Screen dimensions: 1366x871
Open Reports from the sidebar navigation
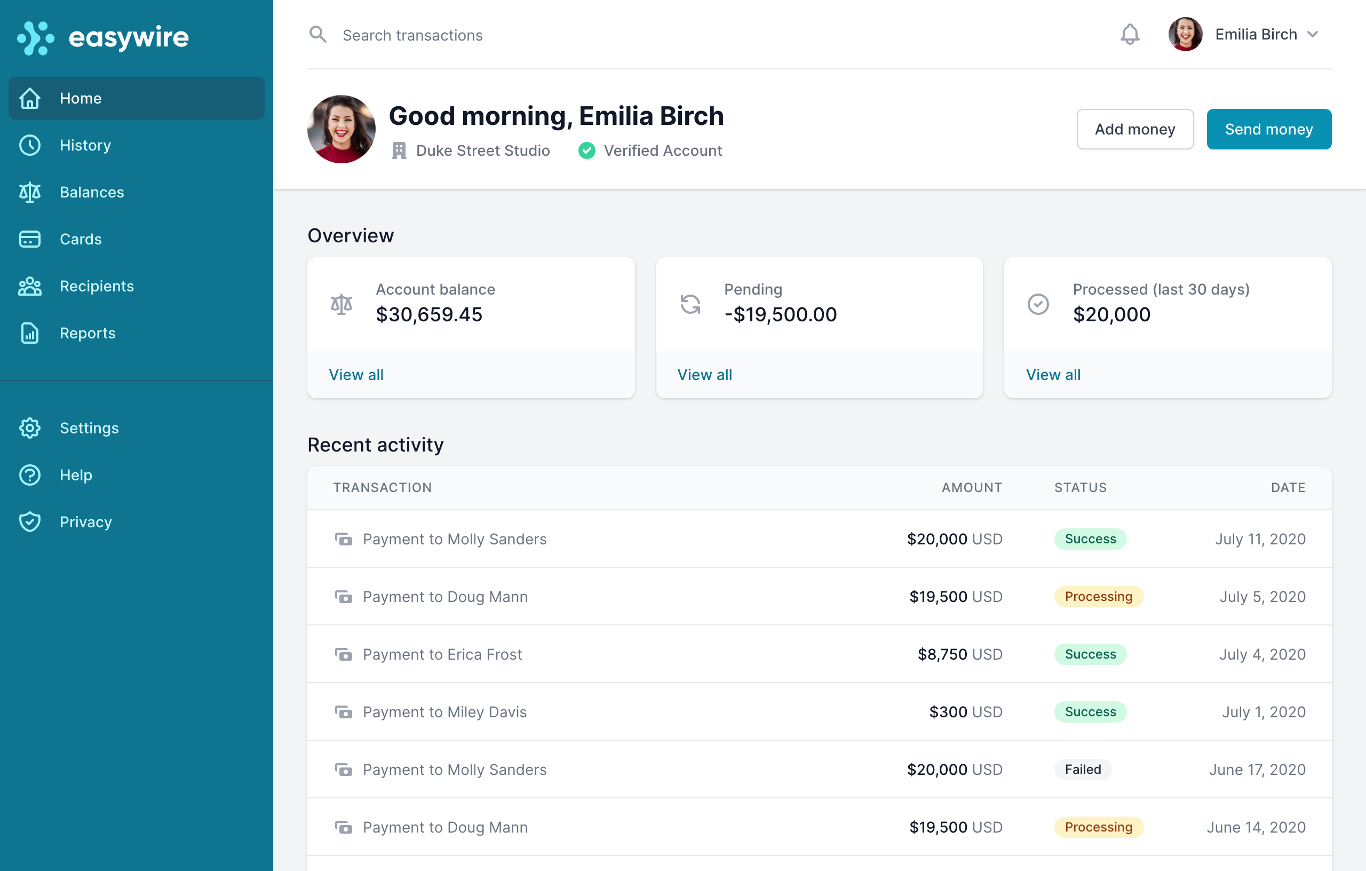(x=88, y=333)
